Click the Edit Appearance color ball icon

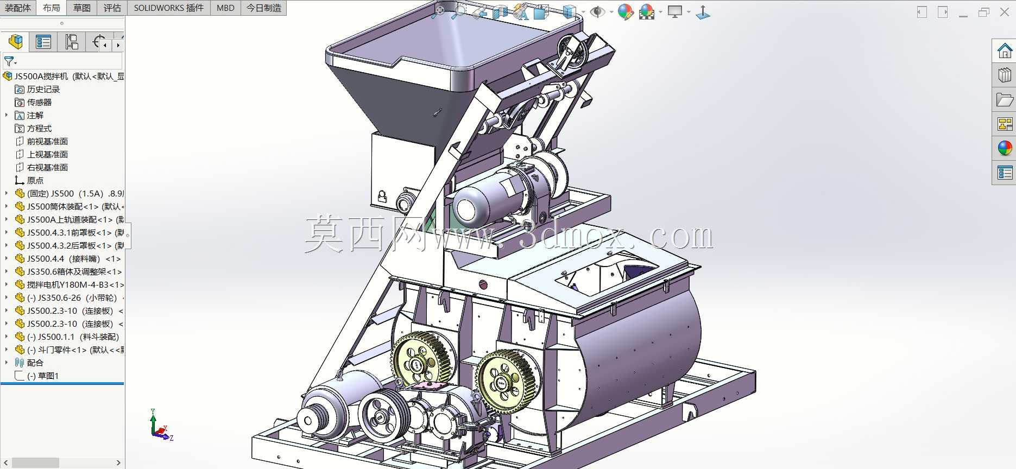[626, 11]
